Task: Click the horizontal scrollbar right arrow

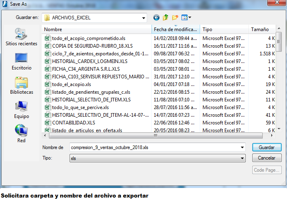Action: (x=272, y=136)
